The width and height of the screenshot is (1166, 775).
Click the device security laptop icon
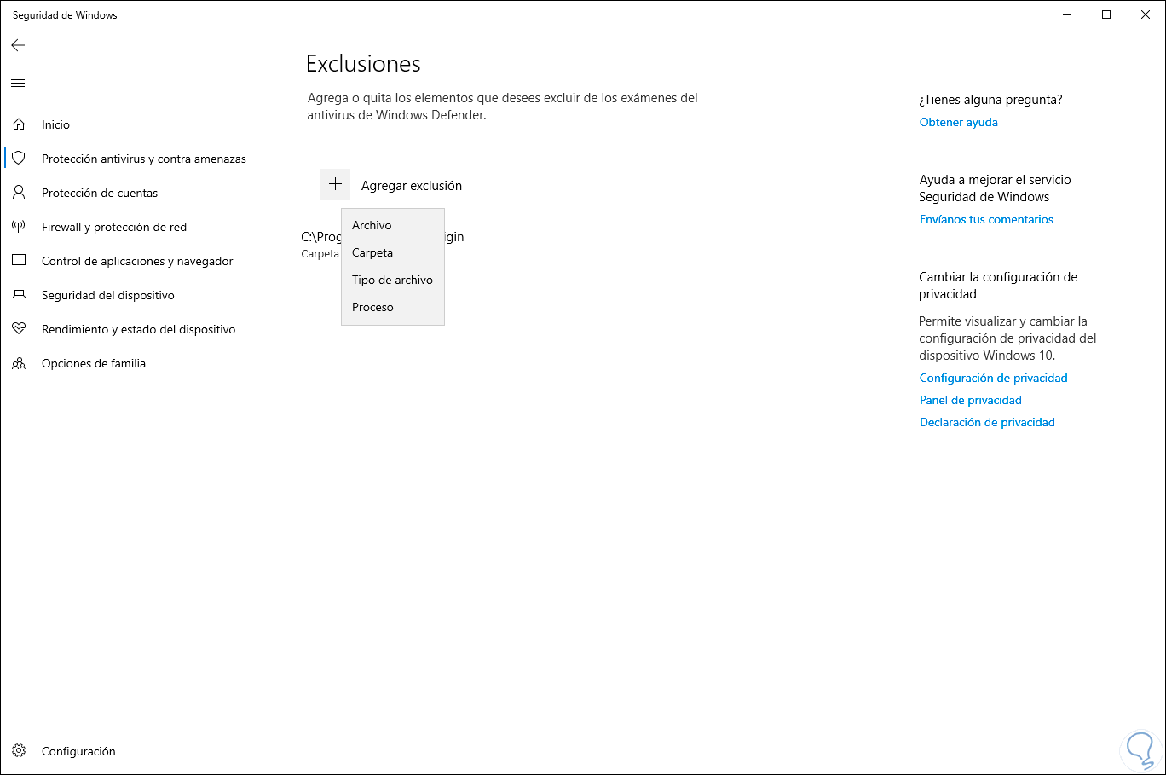pyautogui.click(x=19, y=295)
